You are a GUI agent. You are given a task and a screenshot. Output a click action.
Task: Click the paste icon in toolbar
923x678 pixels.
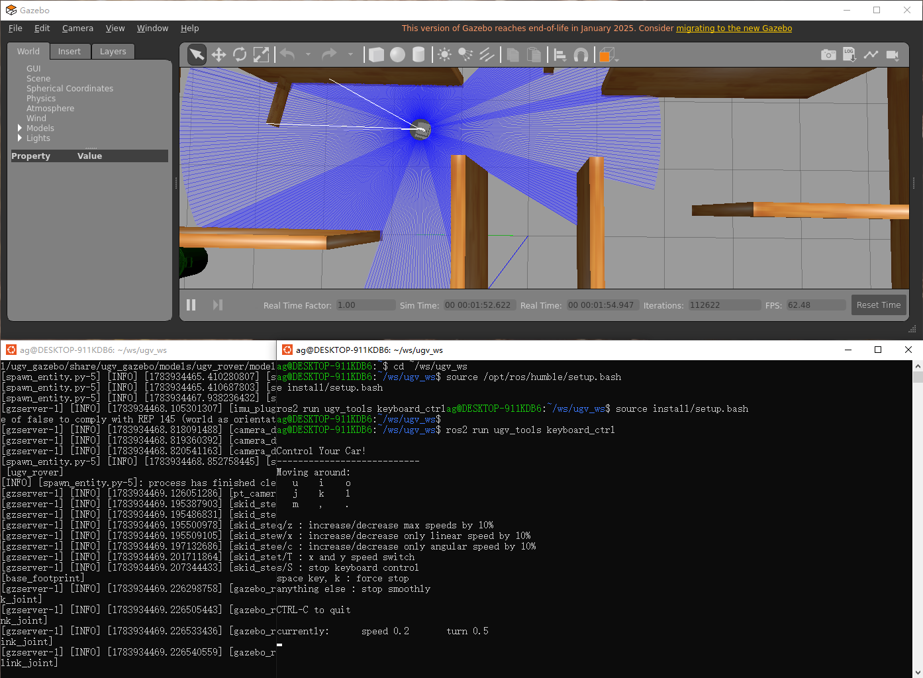point(534,55)
